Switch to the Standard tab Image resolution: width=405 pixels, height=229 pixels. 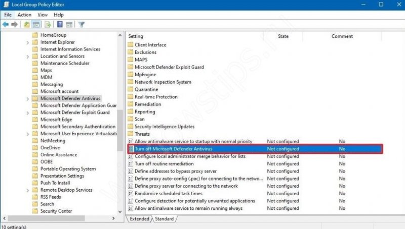click(164, 219)
